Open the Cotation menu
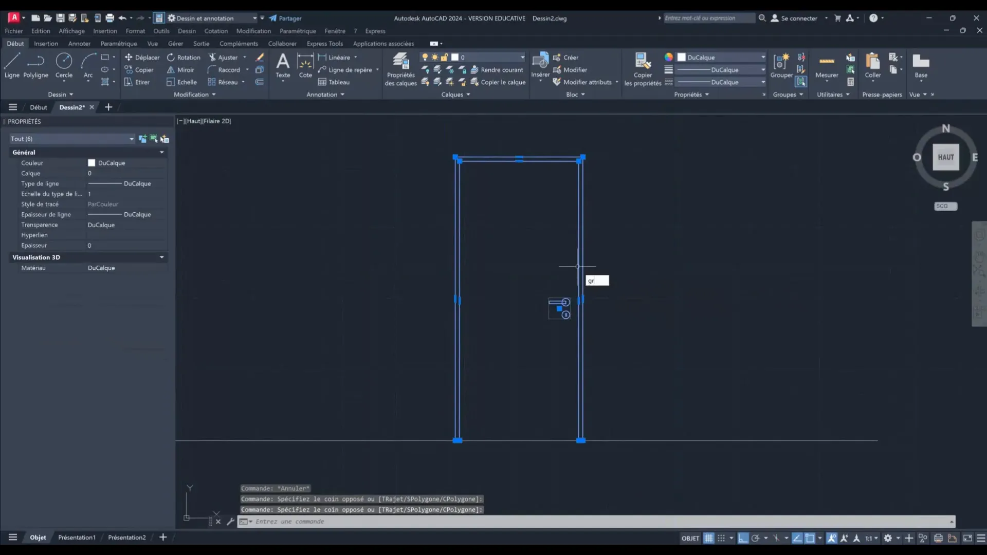Image resolution: width=987 pixels, height=555 pixels. [x=215, y=31]
